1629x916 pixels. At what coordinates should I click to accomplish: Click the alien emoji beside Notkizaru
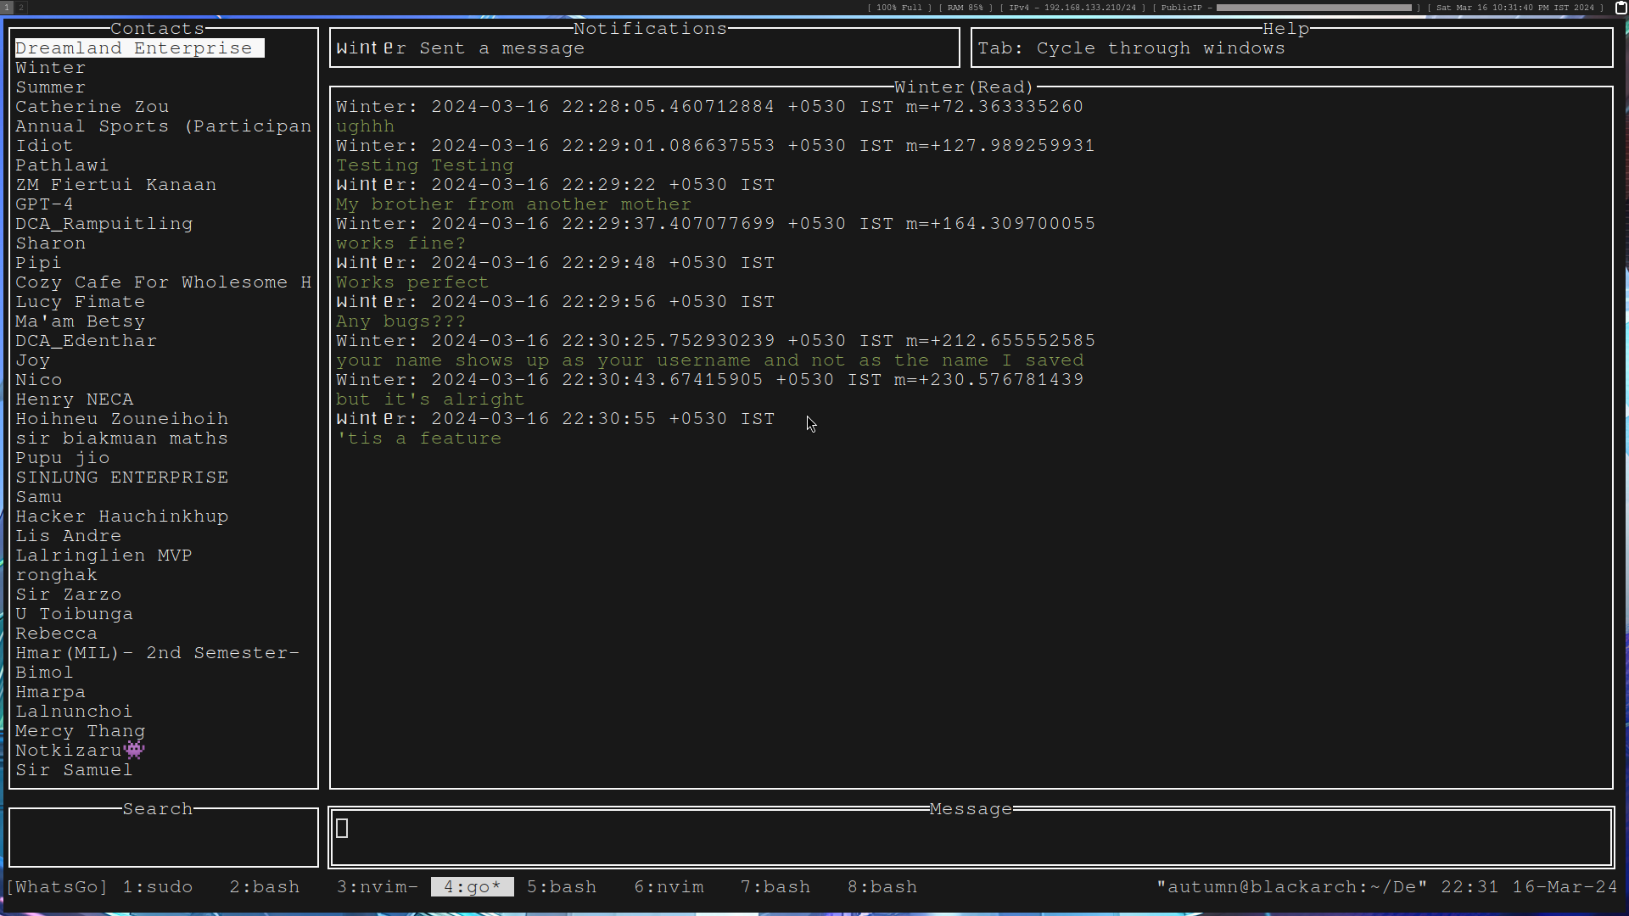coord(134,751)
